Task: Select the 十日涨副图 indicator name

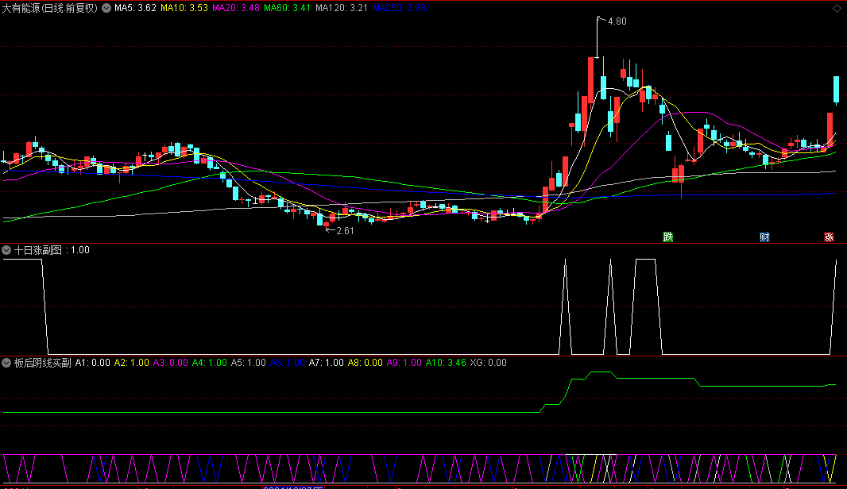Action: tap(38, 250)
